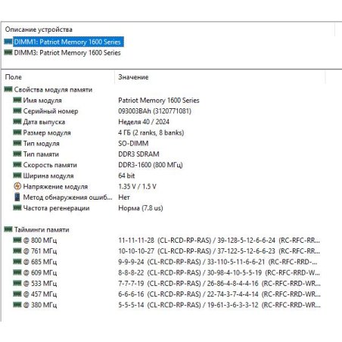
Task: Select the DIMM1: Patriot Memory 1600 Series device
Action: pyautogui.click(x=67, y=42)
